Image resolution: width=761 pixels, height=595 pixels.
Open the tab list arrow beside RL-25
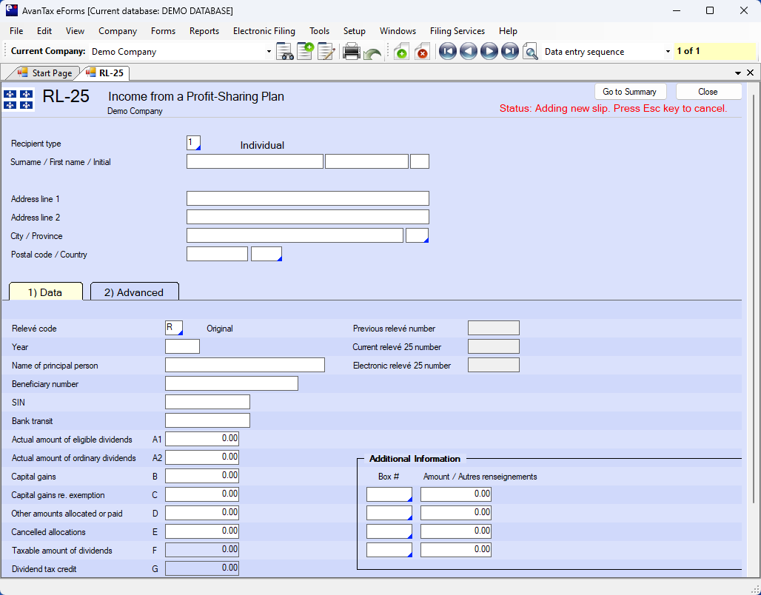737,73
